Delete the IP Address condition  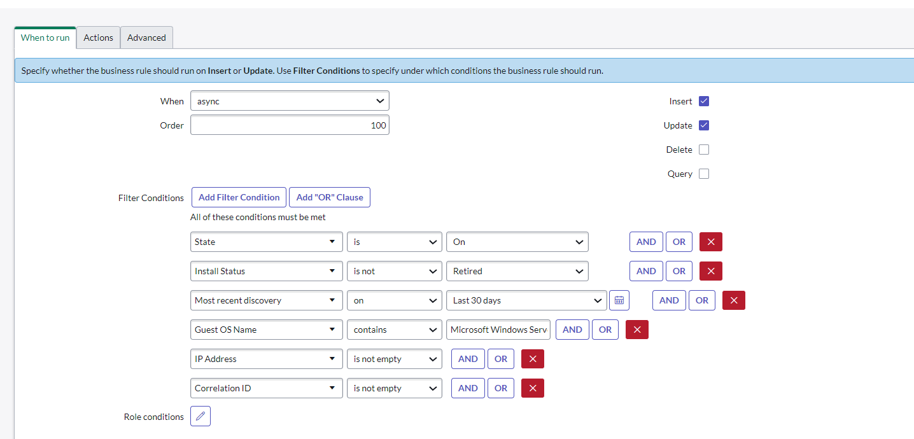(532, 359)
